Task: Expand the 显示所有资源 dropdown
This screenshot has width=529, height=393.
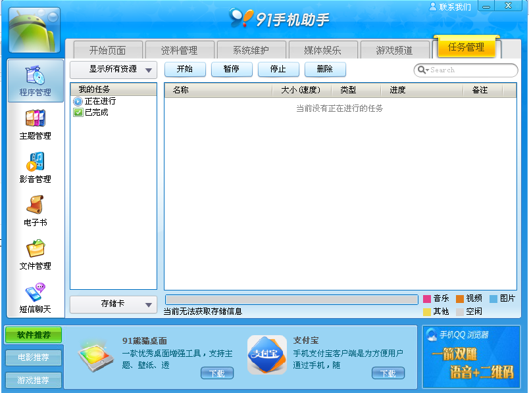Action: pyautogui.click(x=113, y=69)
